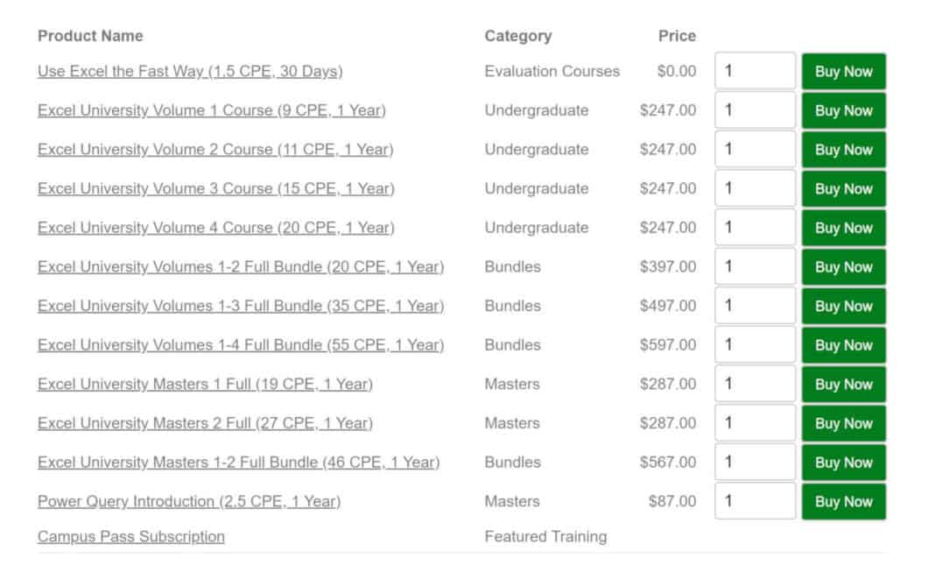
Task: Buy Now for Power Query Introduction
Action: click(843, 501)
